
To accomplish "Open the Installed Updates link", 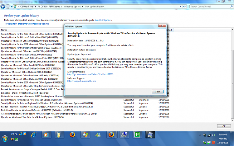I will click(x=103, y=20).
